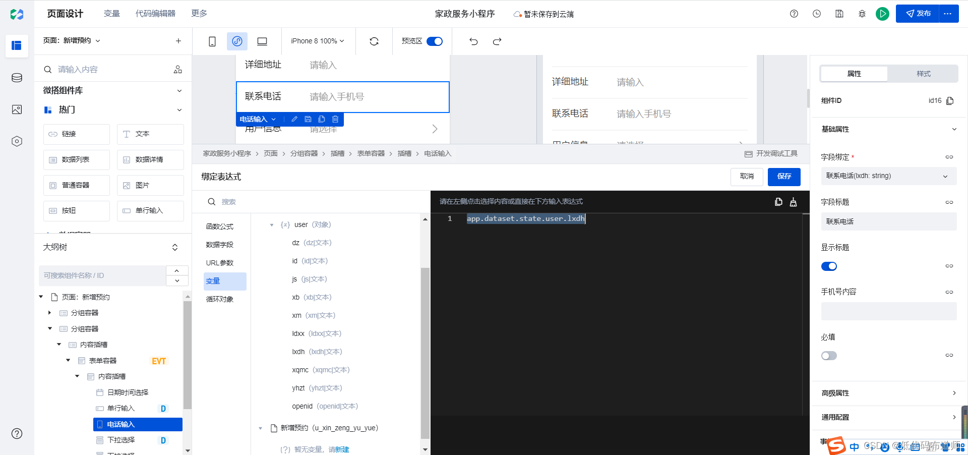Clear the expression editor with broom icon

point(793,202)
